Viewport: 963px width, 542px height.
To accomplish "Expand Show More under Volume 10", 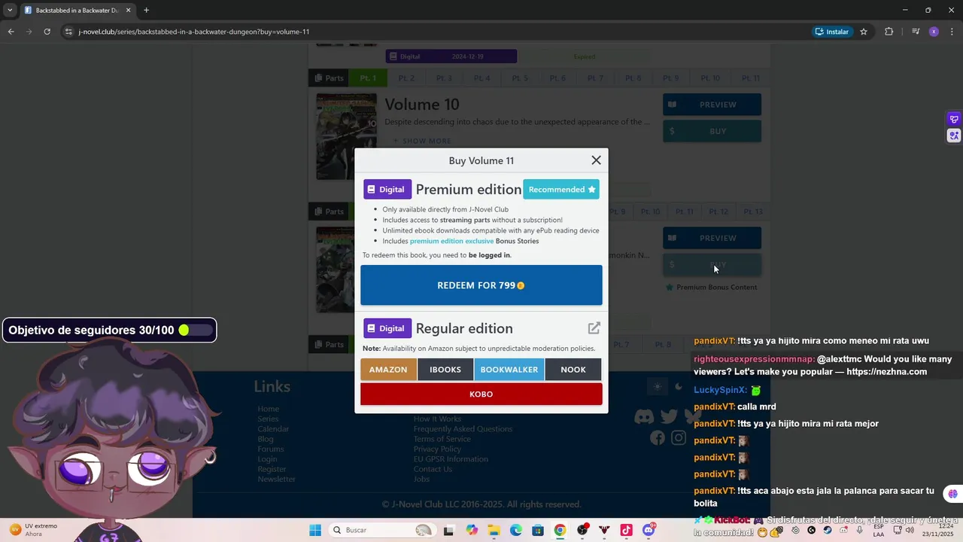I will coord(422,141).
